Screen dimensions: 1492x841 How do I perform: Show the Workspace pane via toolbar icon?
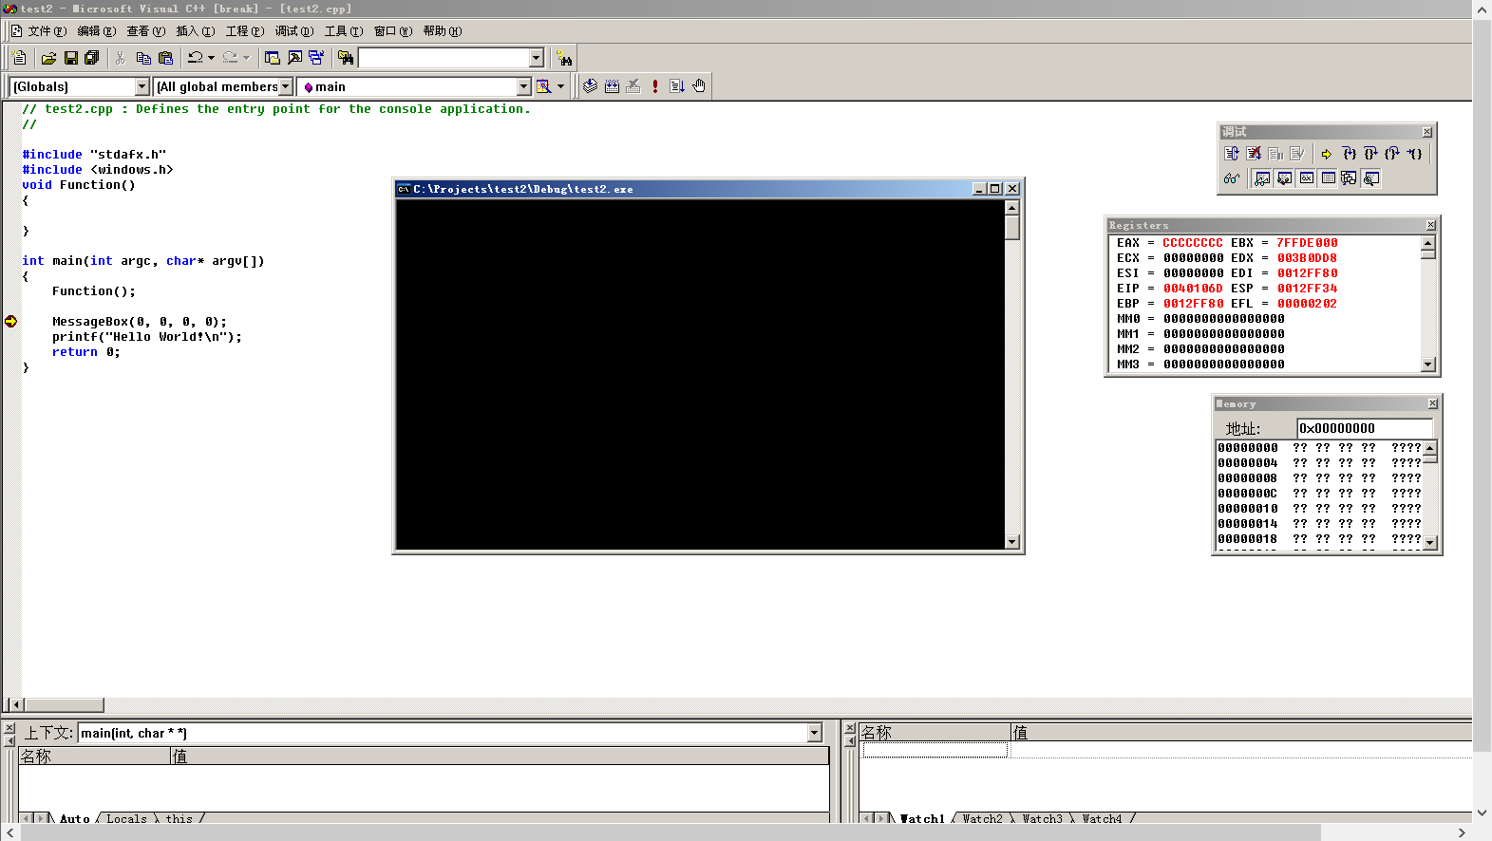coord(273,58)
